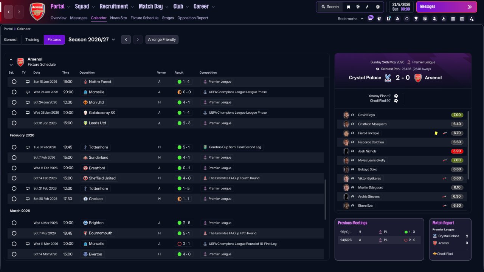
Task: Open the 26/10 previous meeting row
Action: coord(379,232)
